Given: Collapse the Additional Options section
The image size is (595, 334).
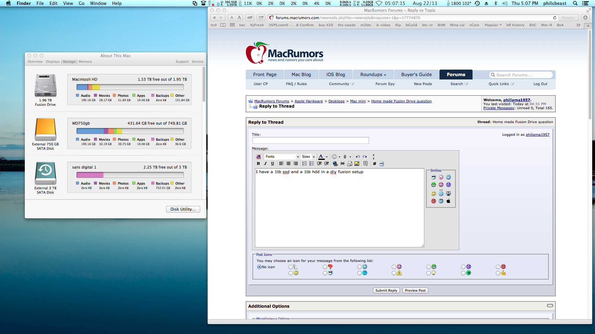Looking at the screenshot, I should pos(550,306).
